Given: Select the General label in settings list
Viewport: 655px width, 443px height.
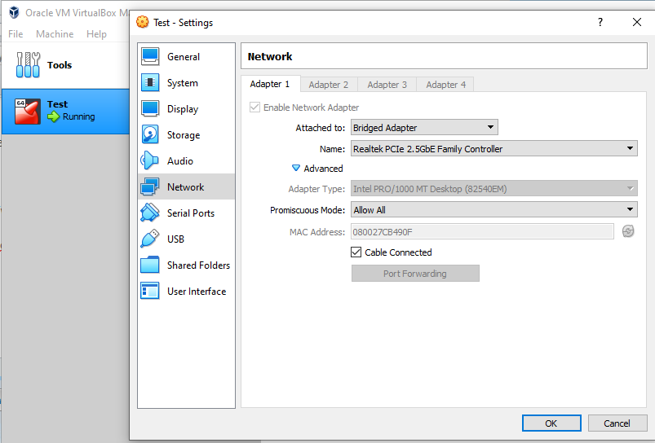Looking at the screenshot, I should coord(184,57).
